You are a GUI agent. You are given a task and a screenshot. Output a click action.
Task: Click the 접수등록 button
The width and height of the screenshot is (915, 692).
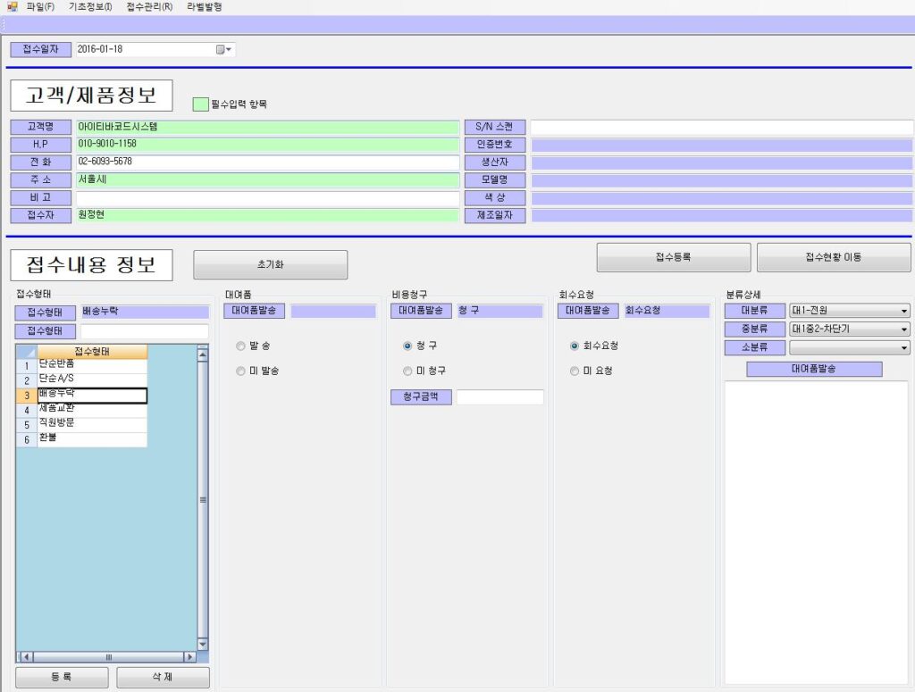pyautogui.click(x=673, y=257)
